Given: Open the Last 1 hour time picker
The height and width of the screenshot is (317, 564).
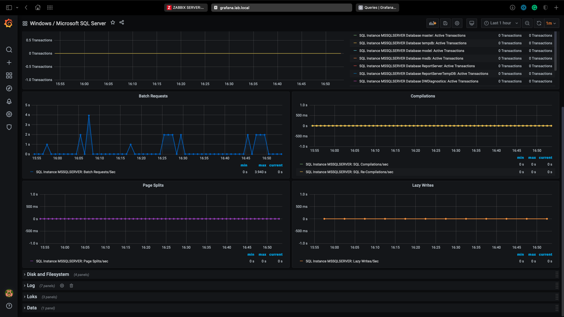Looking at the screenshot, I should (x=501, y=23).
